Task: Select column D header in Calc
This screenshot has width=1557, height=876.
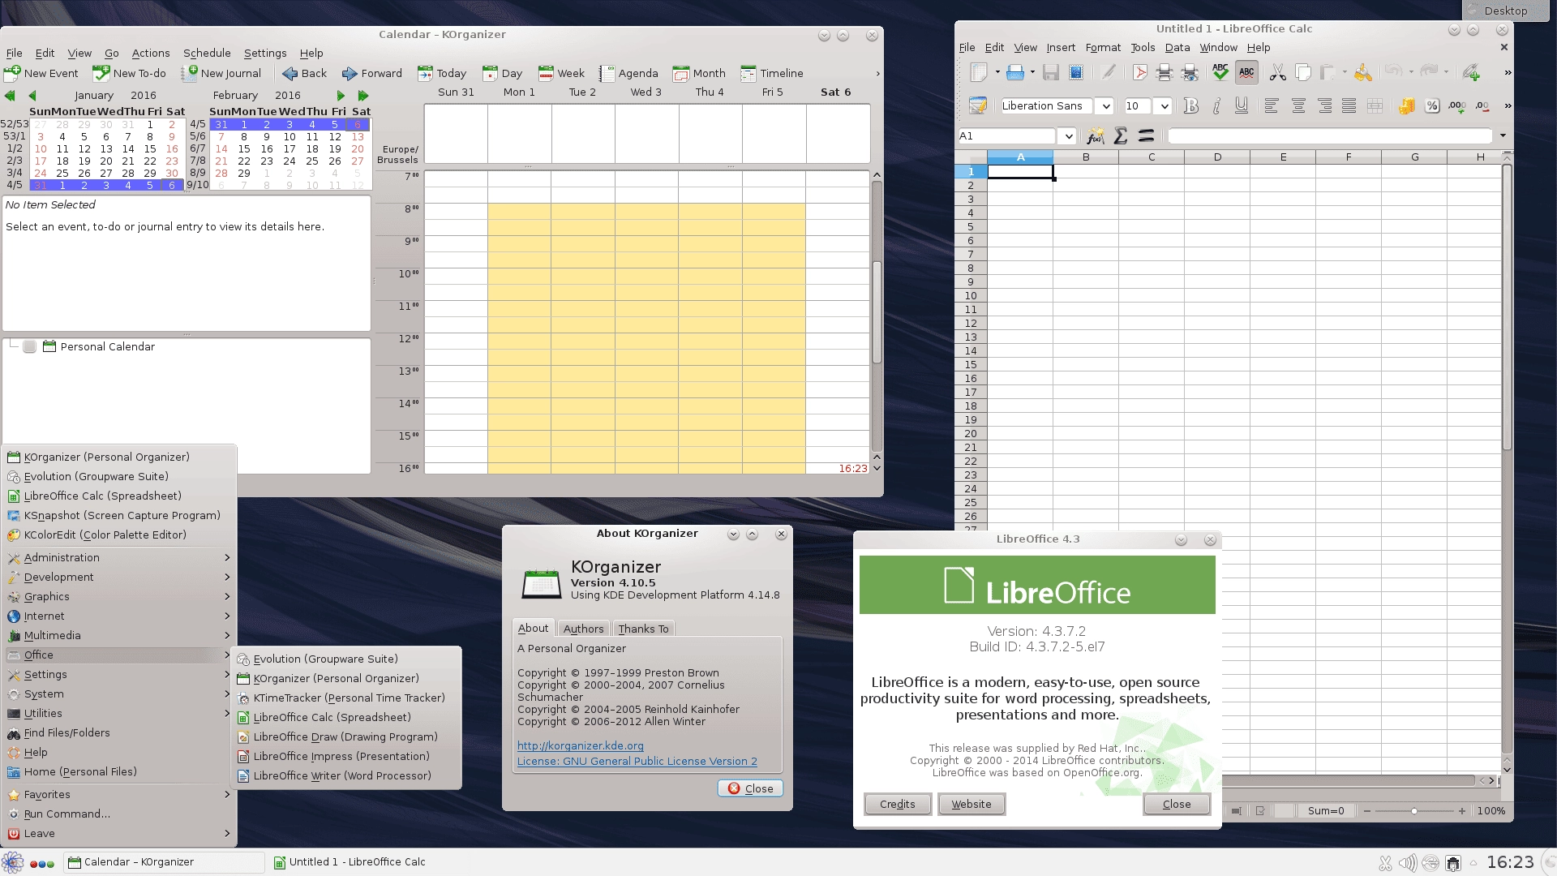Action: (1217, 157)
